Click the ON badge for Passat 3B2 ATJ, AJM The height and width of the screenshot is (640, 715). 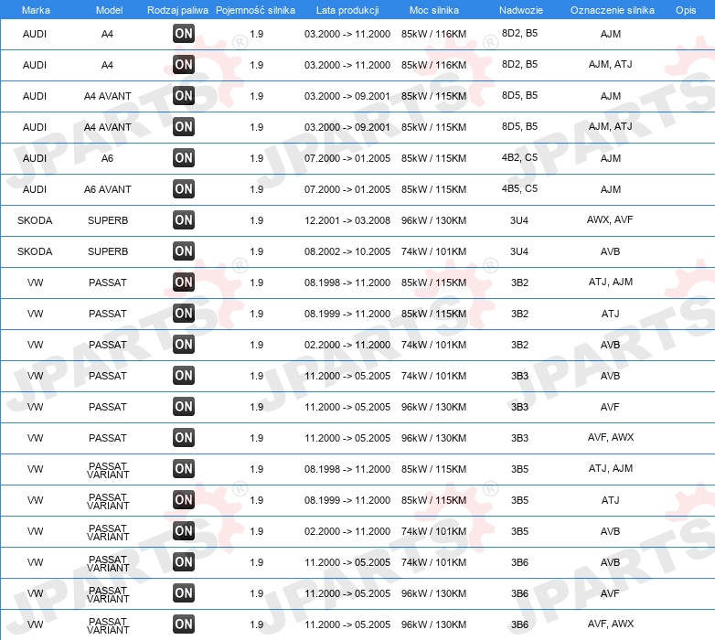[184, 283]
